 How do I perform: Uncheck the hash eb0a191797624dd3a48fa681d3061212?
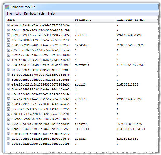(8, 133)
